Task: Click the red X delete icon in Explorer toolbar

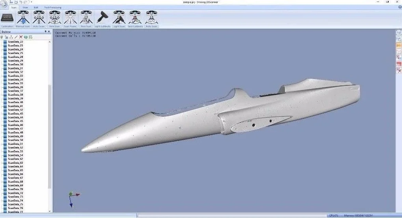Action: pos(21,37)
